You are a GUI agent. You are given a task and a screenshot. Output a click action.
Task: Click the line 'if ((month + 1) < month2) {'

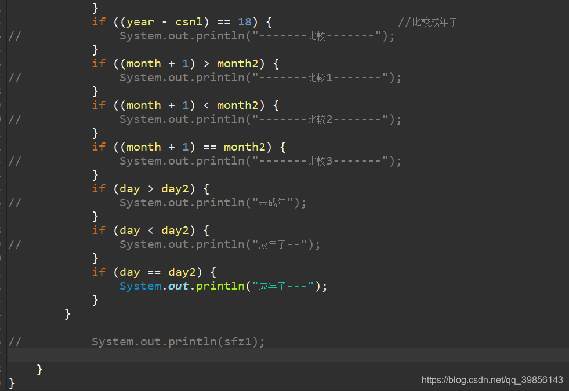coord(185,105)
